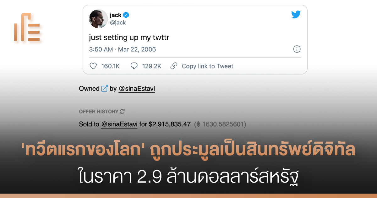
Task: Open the info circle icon in the tweet
Action: click(297, 49)
